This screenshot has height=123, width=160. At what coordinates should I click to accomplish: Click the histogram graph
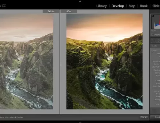point(156,22)
